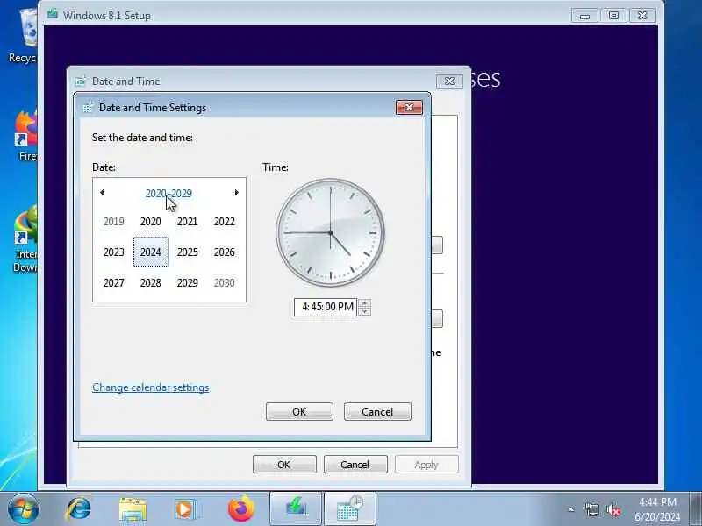
Task: Cancel the Date and Time Settings dialog
Action: point(377,411)
